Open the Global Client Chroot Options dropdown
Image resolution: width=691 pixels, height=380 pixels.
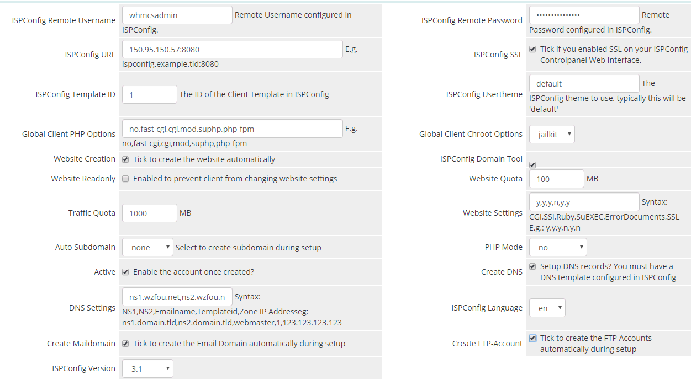552,134
